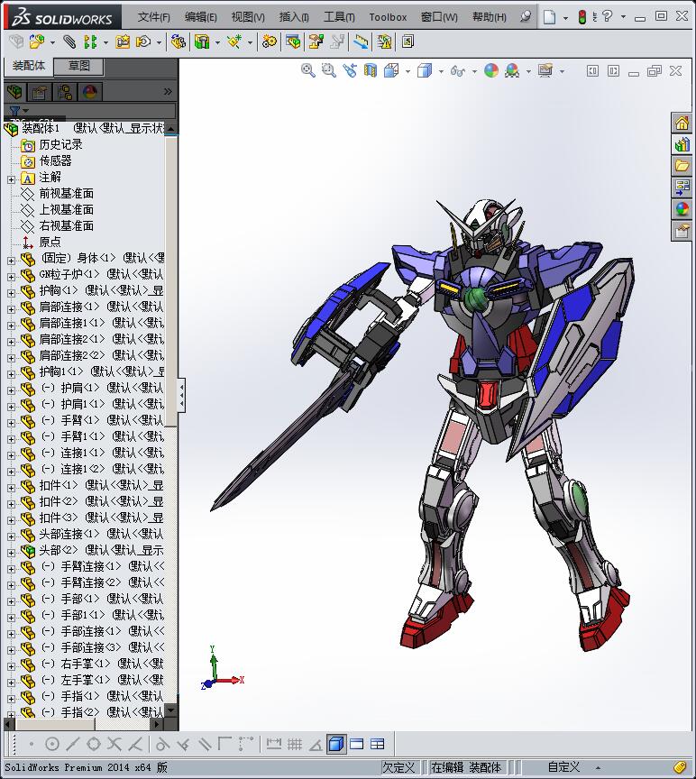Click the Exploded View icon
Screen dimensions: 696x779
(316, 42)
